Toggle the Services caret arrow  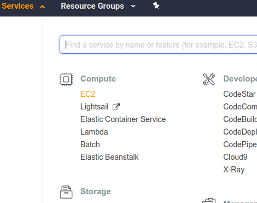coord(42,7)
